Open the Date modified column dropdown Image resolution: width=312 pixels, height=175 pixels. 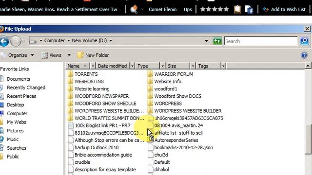pyautogui.click(x=132, y=66)
